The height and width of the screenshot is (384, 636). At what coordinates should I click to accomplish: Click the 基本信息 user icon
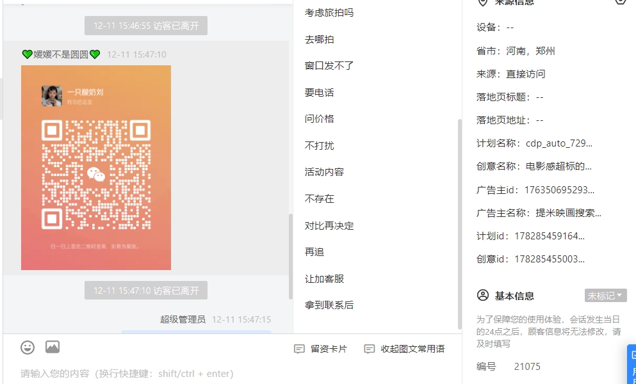[x=483, y=295]
